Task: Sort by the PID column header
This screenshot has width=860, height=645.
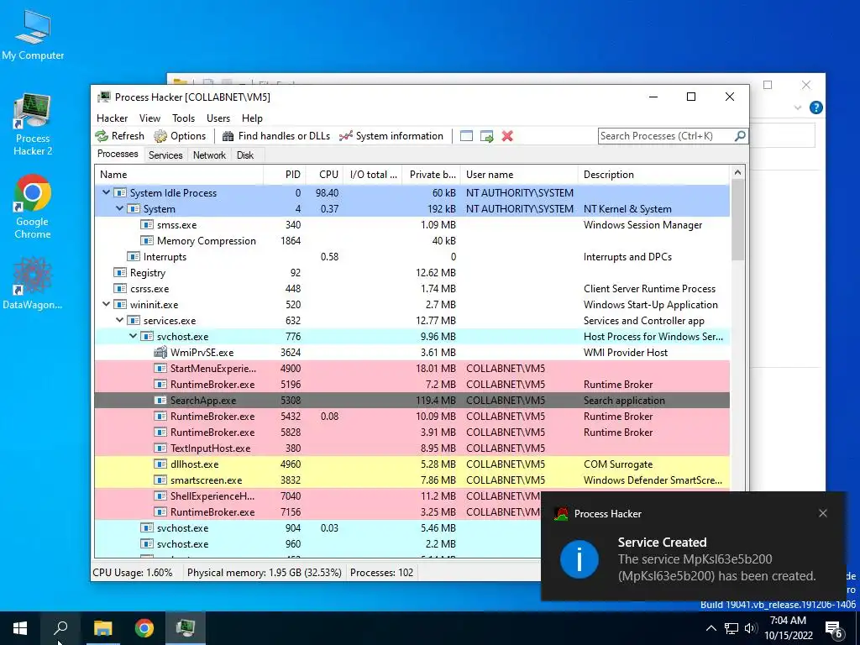Action: pyautogui.click(x=284, y=175)
